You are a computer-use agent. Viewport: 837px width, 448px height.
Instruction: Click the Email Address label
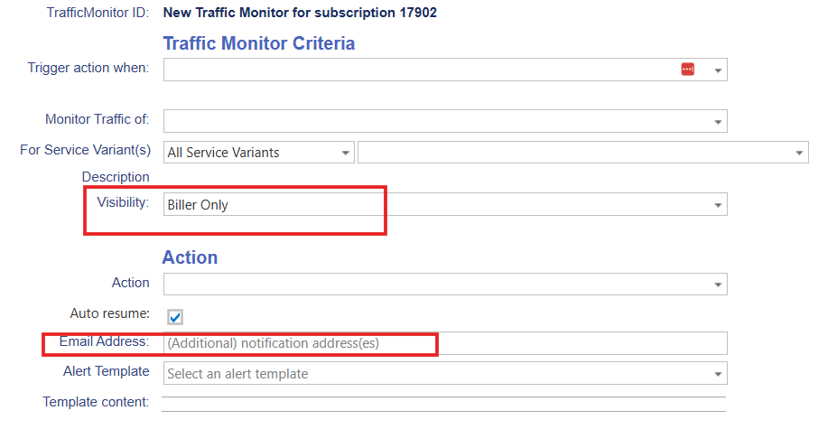104,341
